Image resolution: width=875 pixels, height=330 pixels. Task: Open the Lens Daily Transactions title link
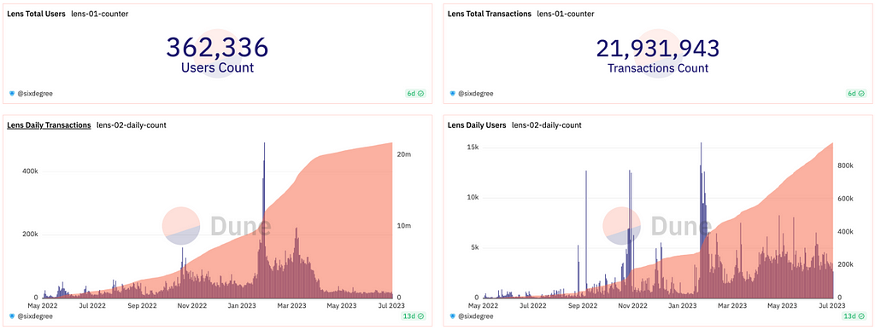[49, 125]
